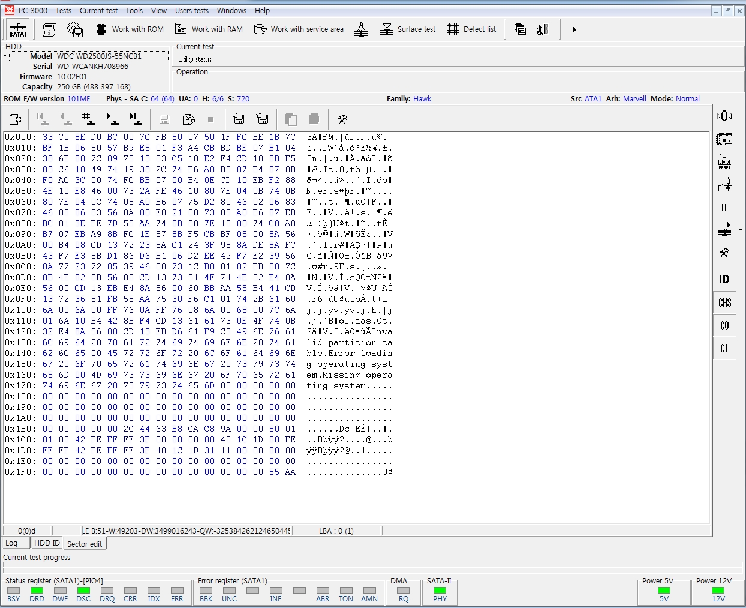Open the View menu

point(159,10)
